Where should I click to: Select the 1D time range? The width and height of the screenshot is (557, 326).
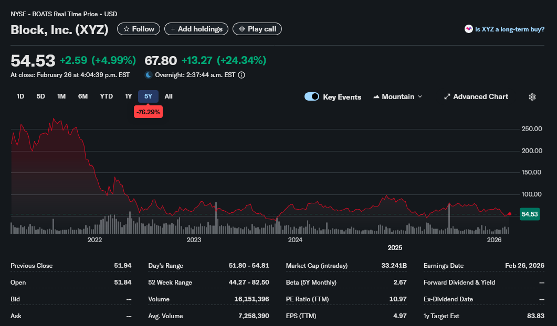coord(20,96)
